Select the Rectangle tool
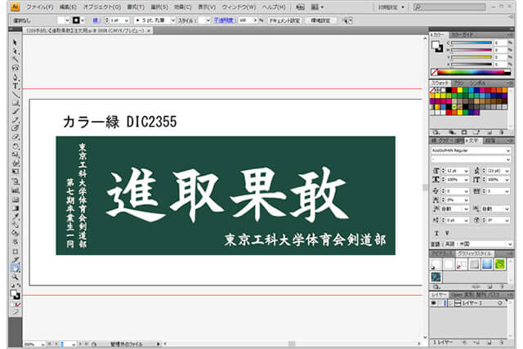Image resolution: width=523 pixels, height=349 pixels. pyautogui.click(x=15, y=103)
